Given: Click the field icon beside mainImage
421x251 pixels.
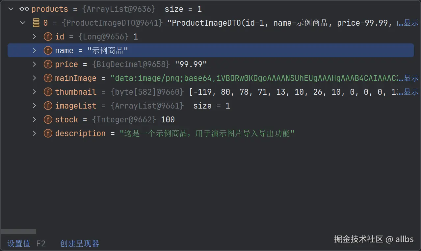Looking at the screenshot, I should (x=48, y=78).
